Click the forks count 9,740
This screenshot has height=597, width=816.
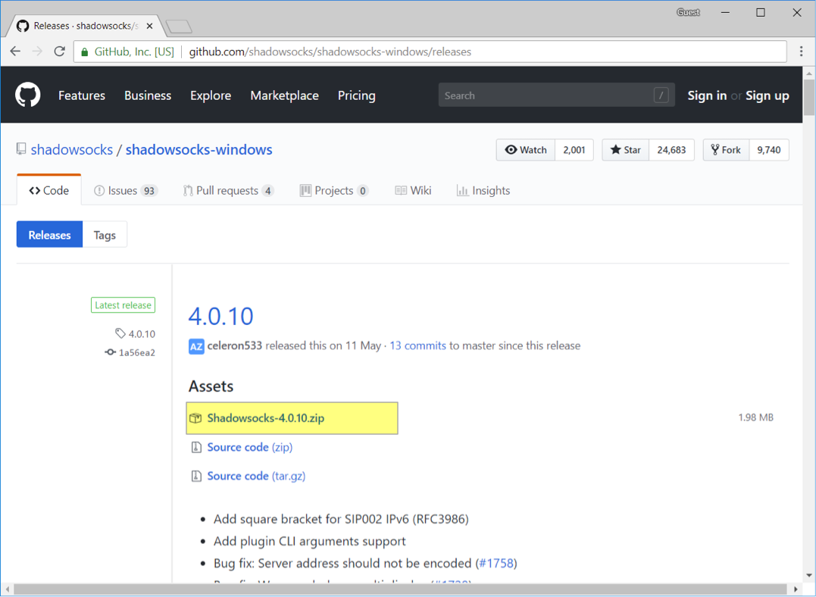tap(768, 150)
